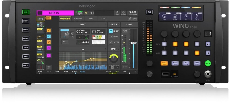
Task: Open the TOOLS clipboard icon
Action: pos(117,13)
